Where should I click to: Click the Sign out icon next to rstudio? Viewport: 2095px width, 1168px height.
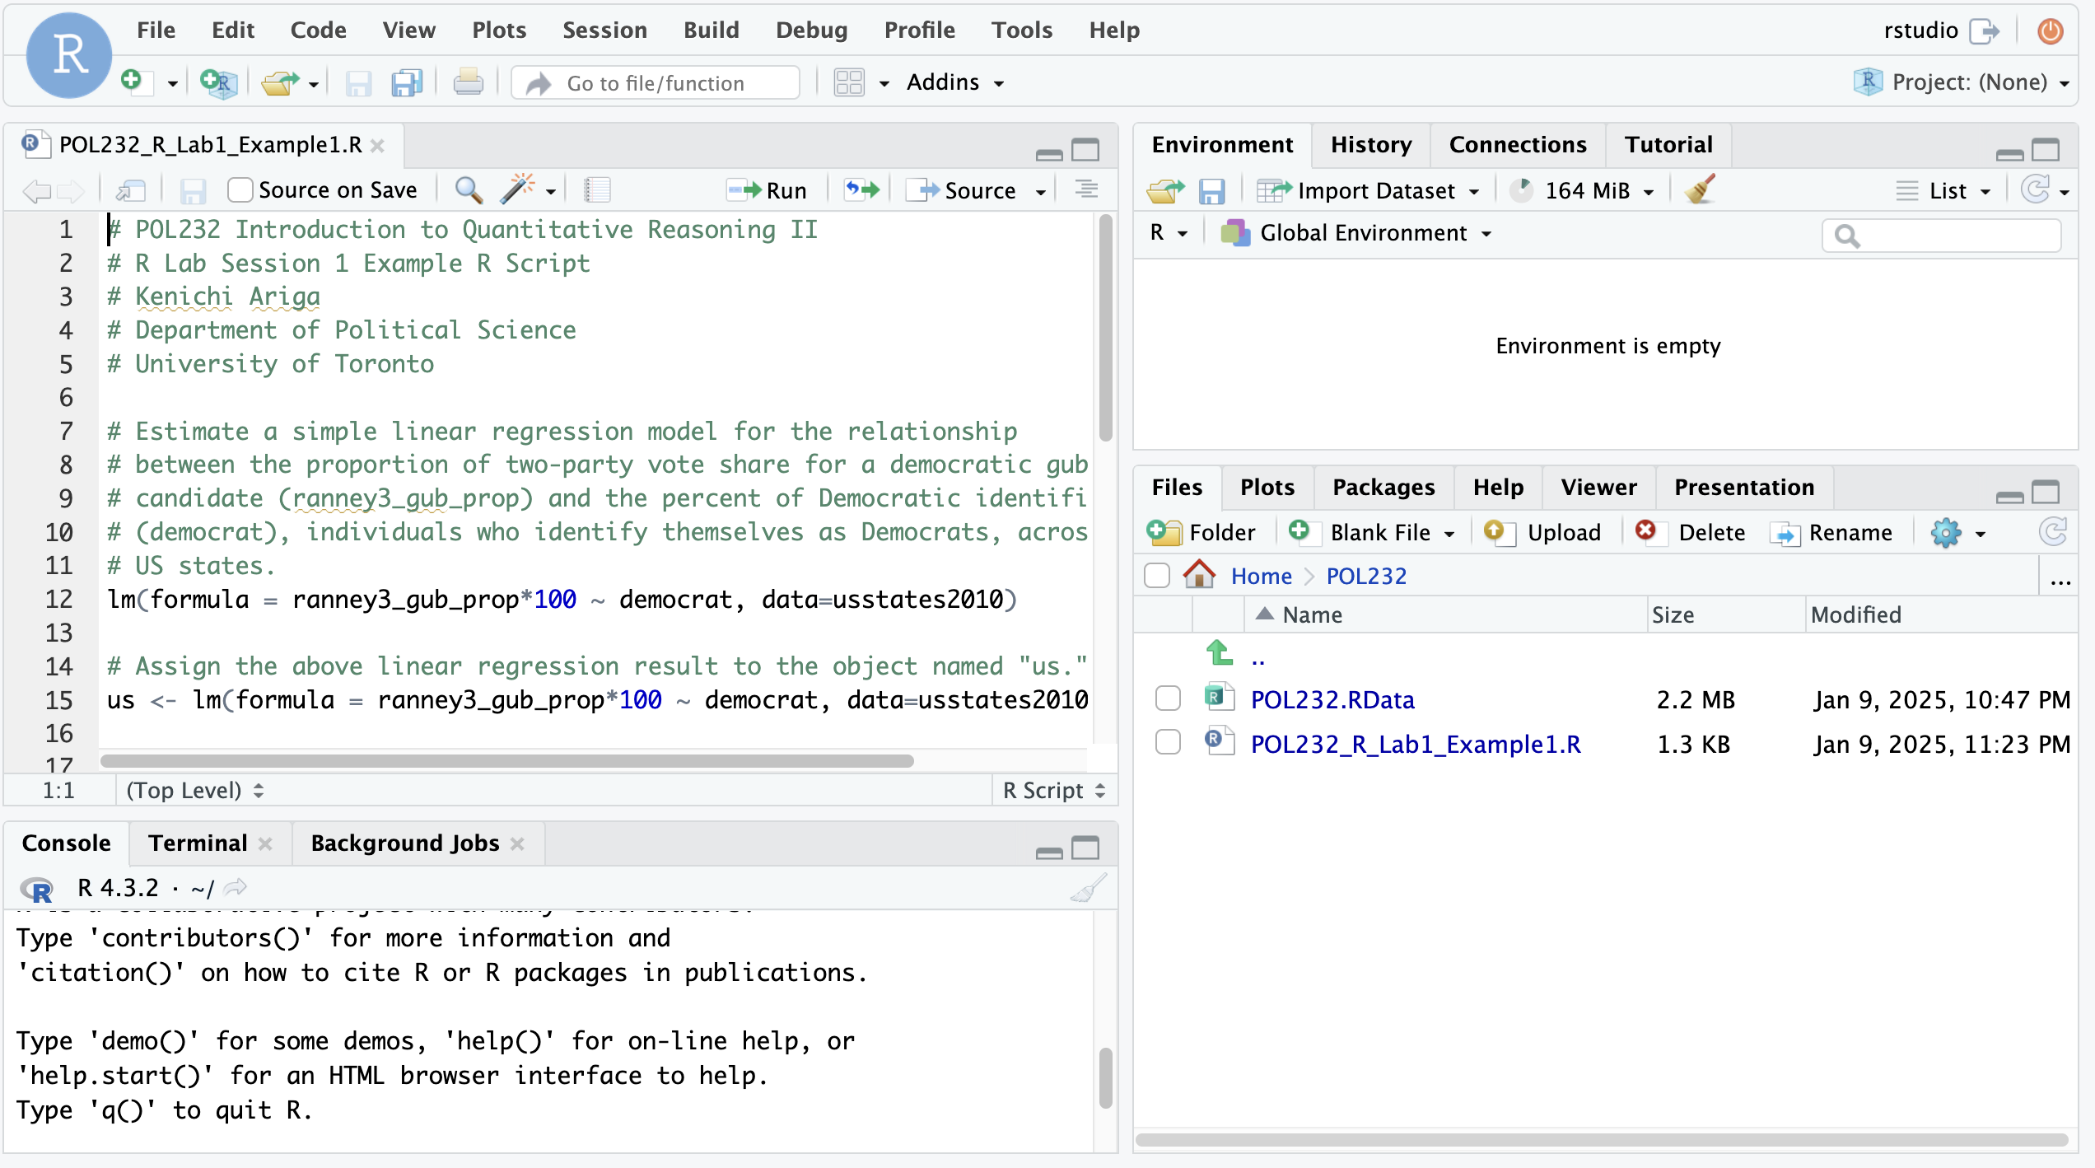pos(1985,31)
